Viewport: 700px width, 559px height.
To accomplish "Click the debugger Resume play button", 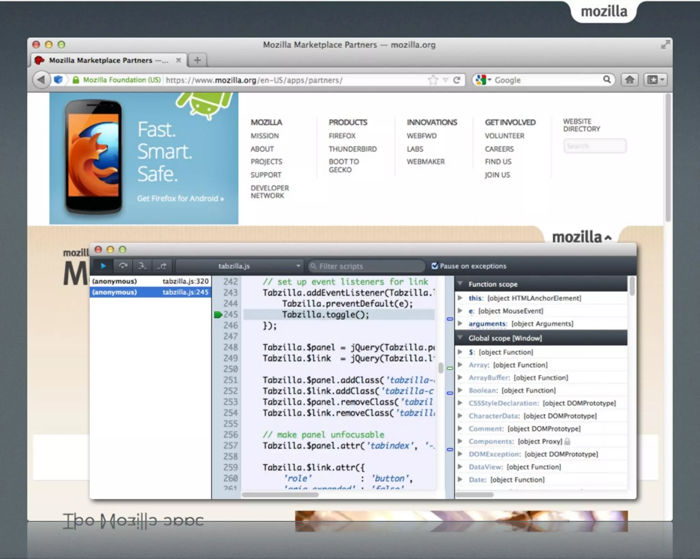I will [103, 266].
